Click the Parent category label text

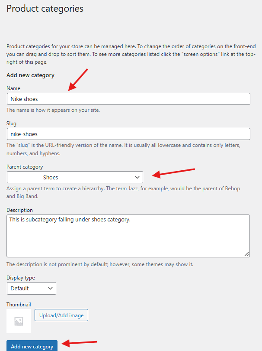(x=25, y=167)
